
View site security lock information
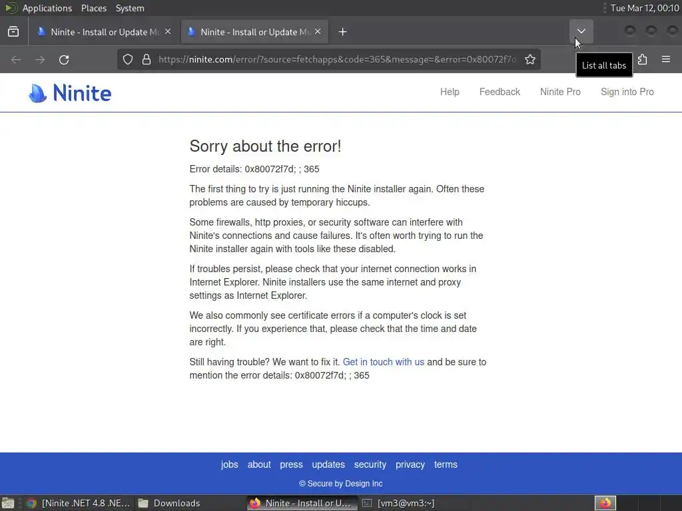coord(147,59)
